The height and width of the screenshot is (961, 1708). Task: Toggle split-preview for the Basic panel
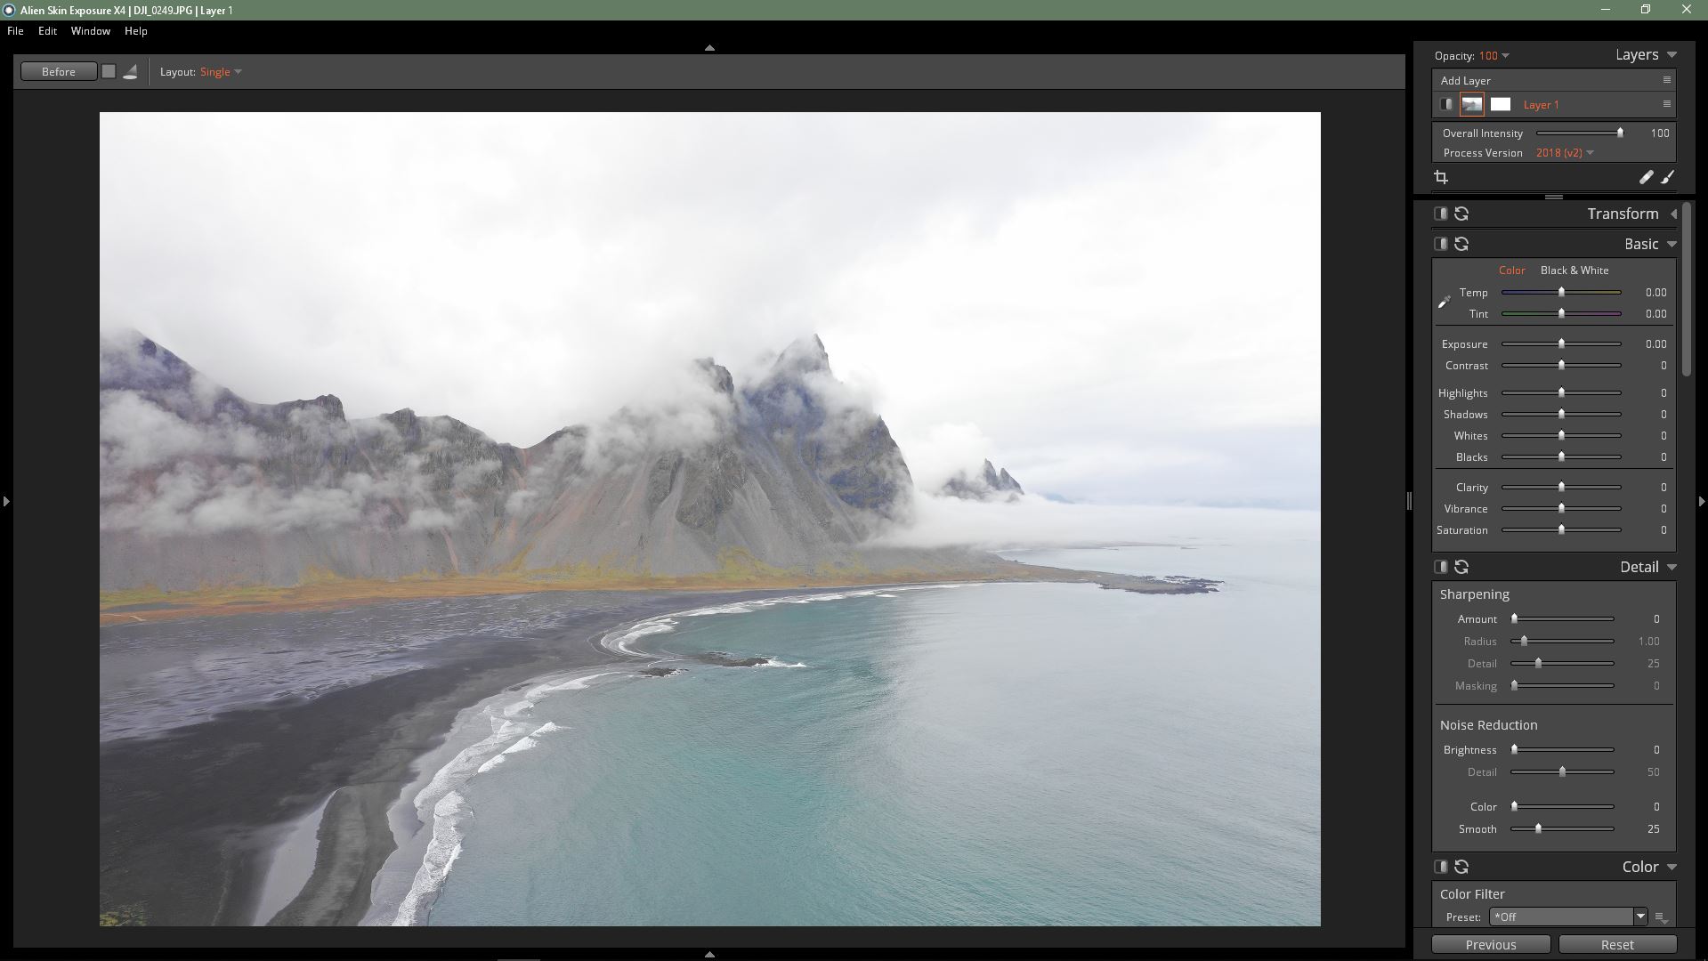(1441, 243)
